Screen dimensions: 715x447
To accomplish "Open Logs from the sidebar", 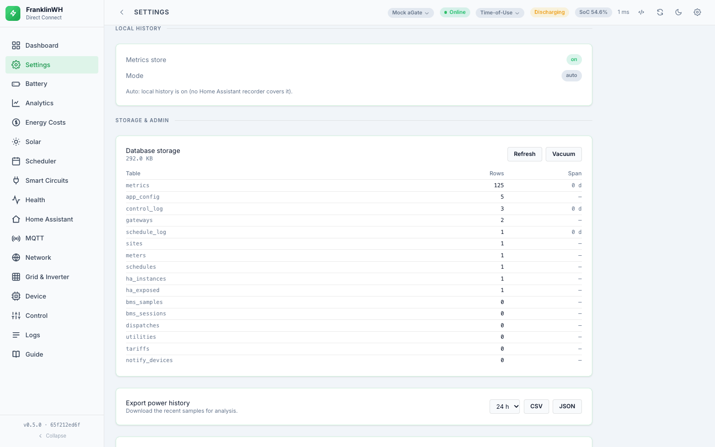I will click(52, 335).
